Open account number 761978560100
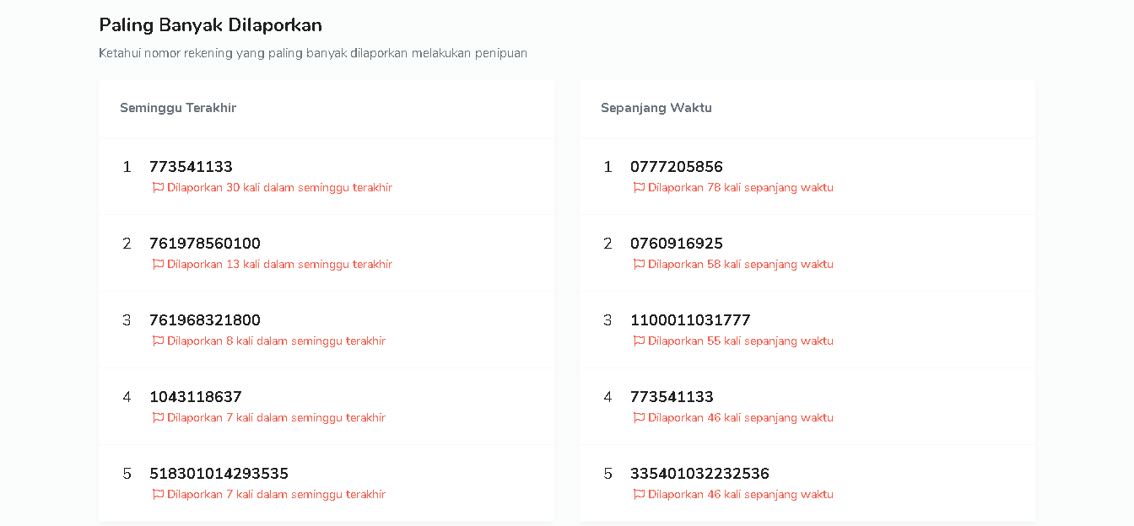 205,244
